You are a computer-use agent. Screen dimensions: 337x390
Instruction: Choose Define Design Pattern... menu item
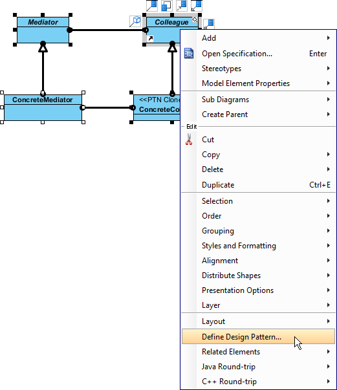coord(258,337)
